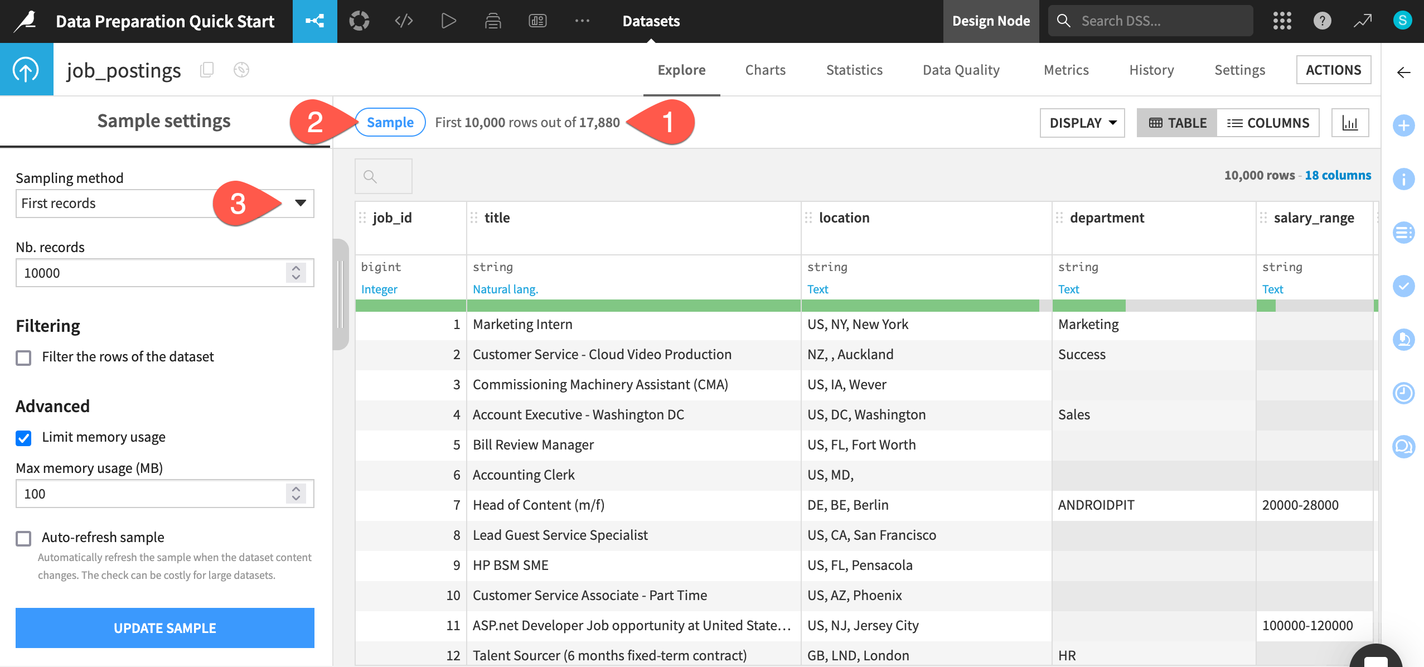Open the Flow icon in the top navbar
Screen dimensions: 1424x667
point(314,21)
